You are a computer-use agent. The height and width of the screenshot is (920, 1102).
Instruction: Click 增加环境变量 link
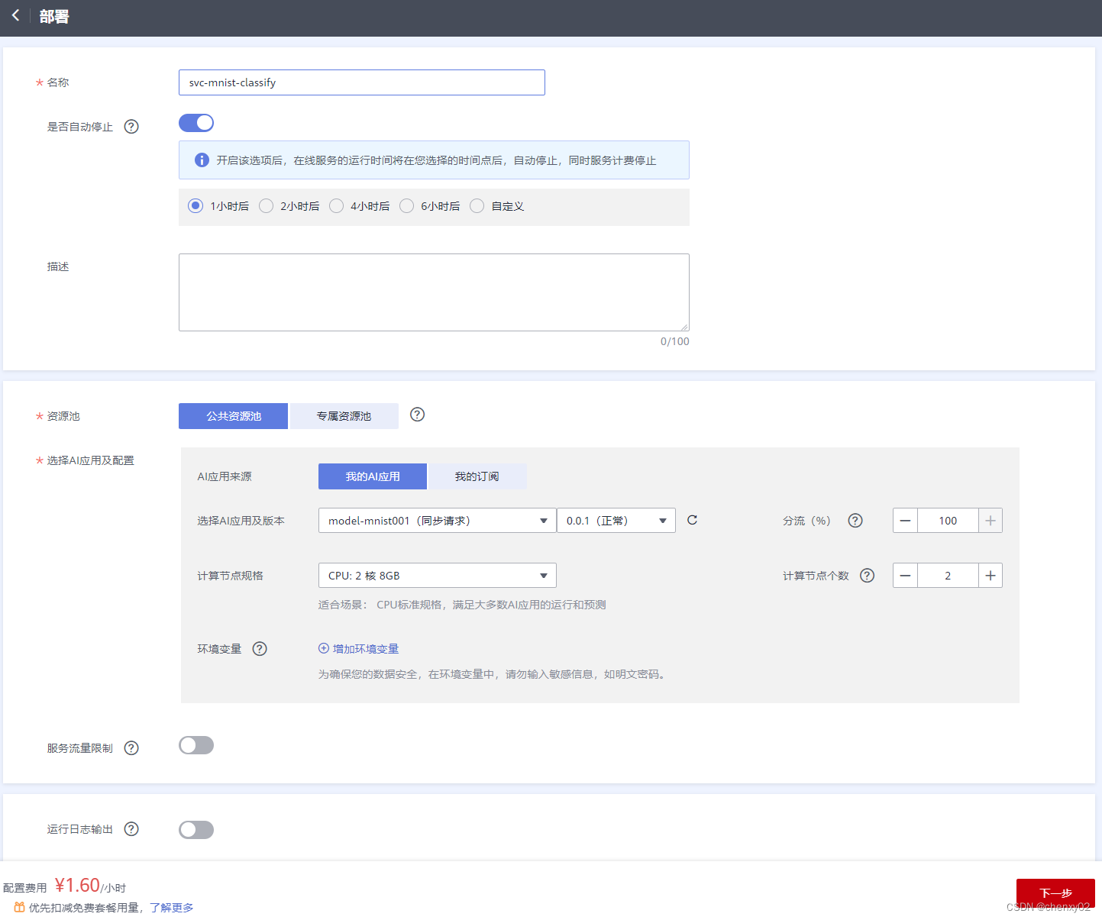(359, 649)
